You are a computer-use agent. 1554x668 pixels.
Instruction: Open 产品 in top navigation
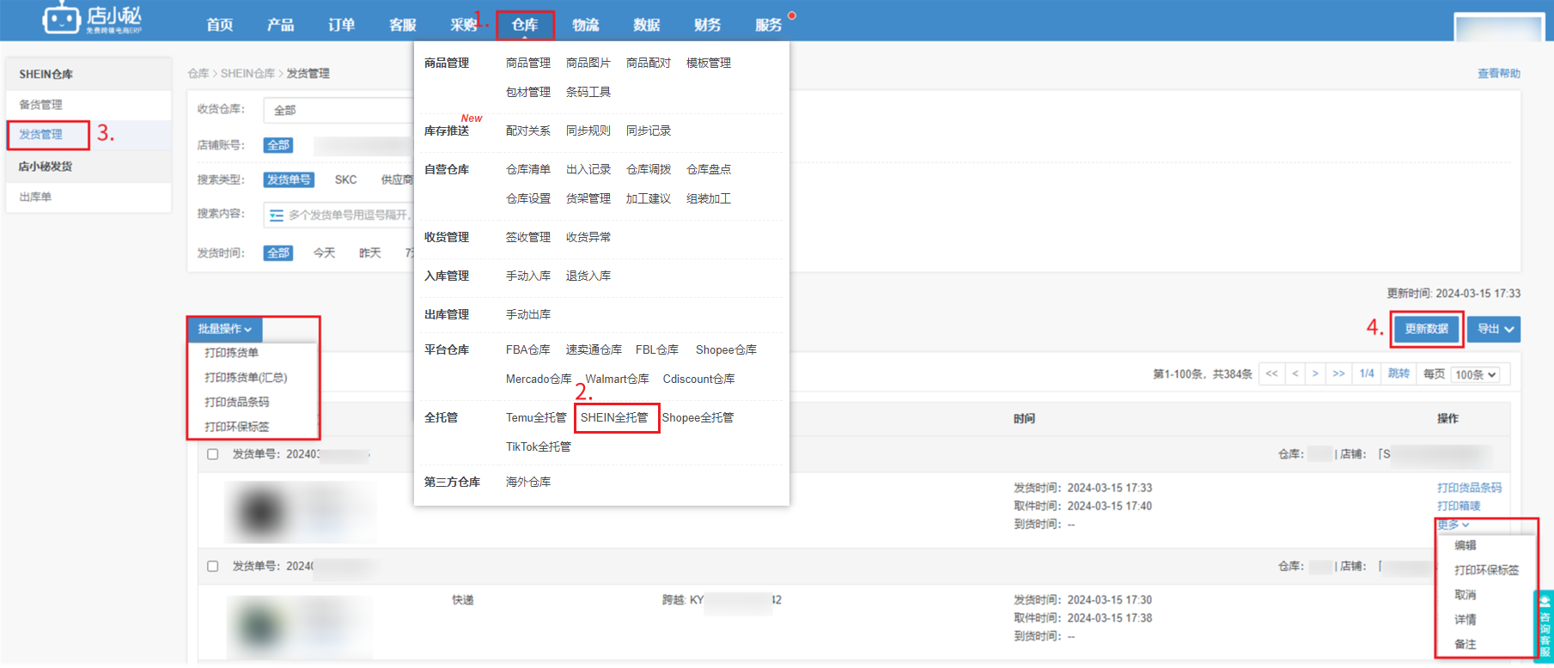[x=280, y=25]
